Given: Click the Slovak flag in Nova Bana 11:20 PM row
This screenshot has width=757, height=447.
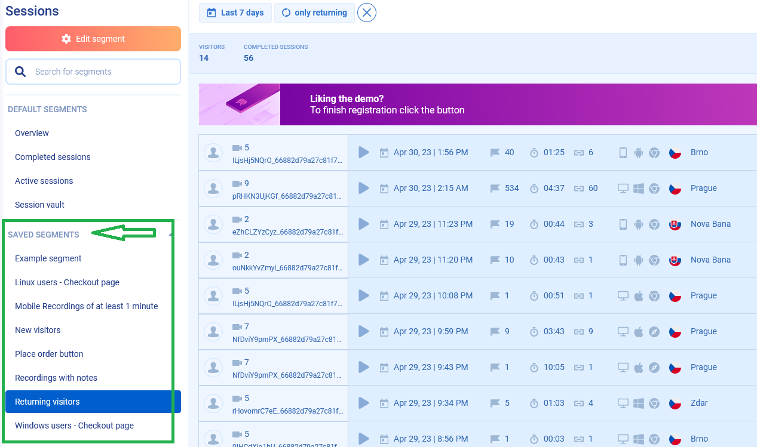Looking at the screenshot, I should tap(675, 260).
